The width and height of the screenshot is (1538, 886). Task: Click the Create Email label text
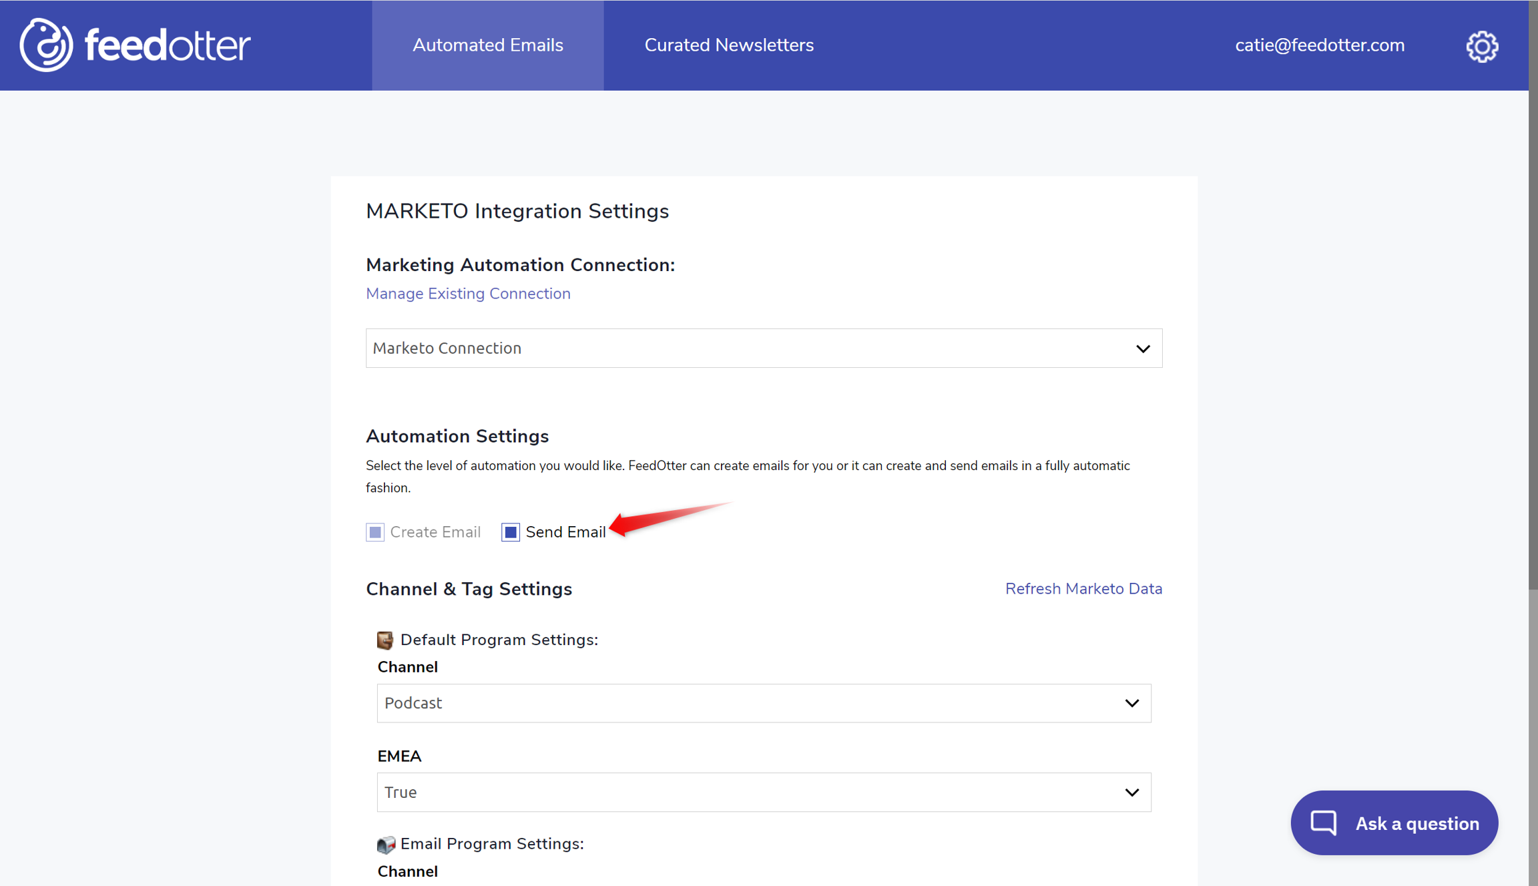coord(435,532)
